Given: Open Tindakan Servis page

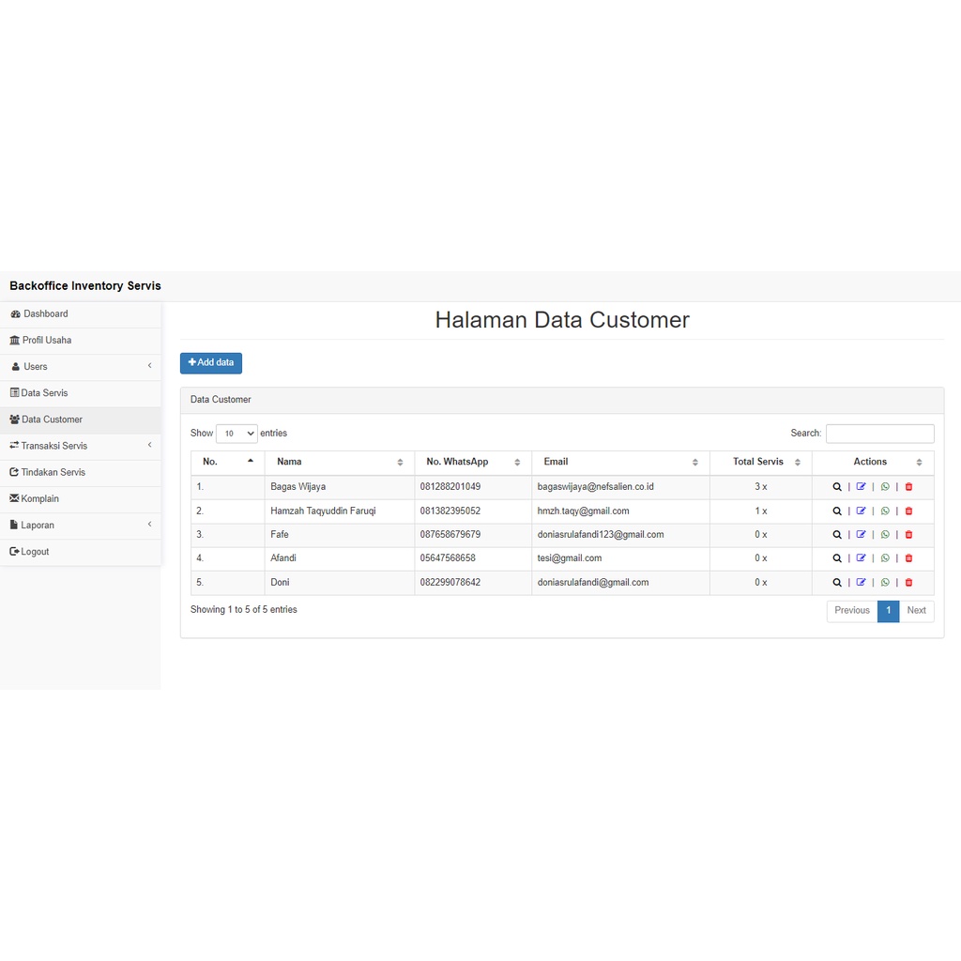Looking at the screenshot, I should tap(81, 472).
